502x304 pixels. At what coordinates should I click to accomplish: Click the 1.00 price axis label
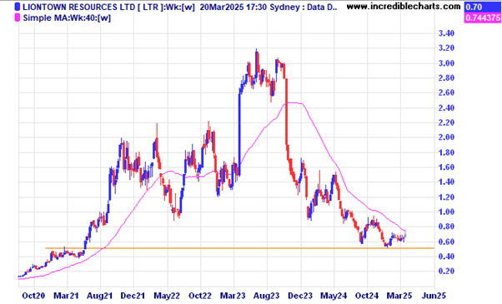(x=446, y=212)
